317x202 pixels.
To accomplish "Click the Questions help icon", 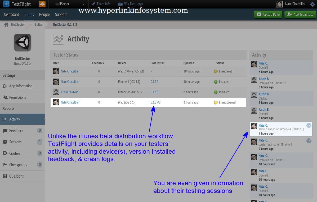I will coord(5,176).
